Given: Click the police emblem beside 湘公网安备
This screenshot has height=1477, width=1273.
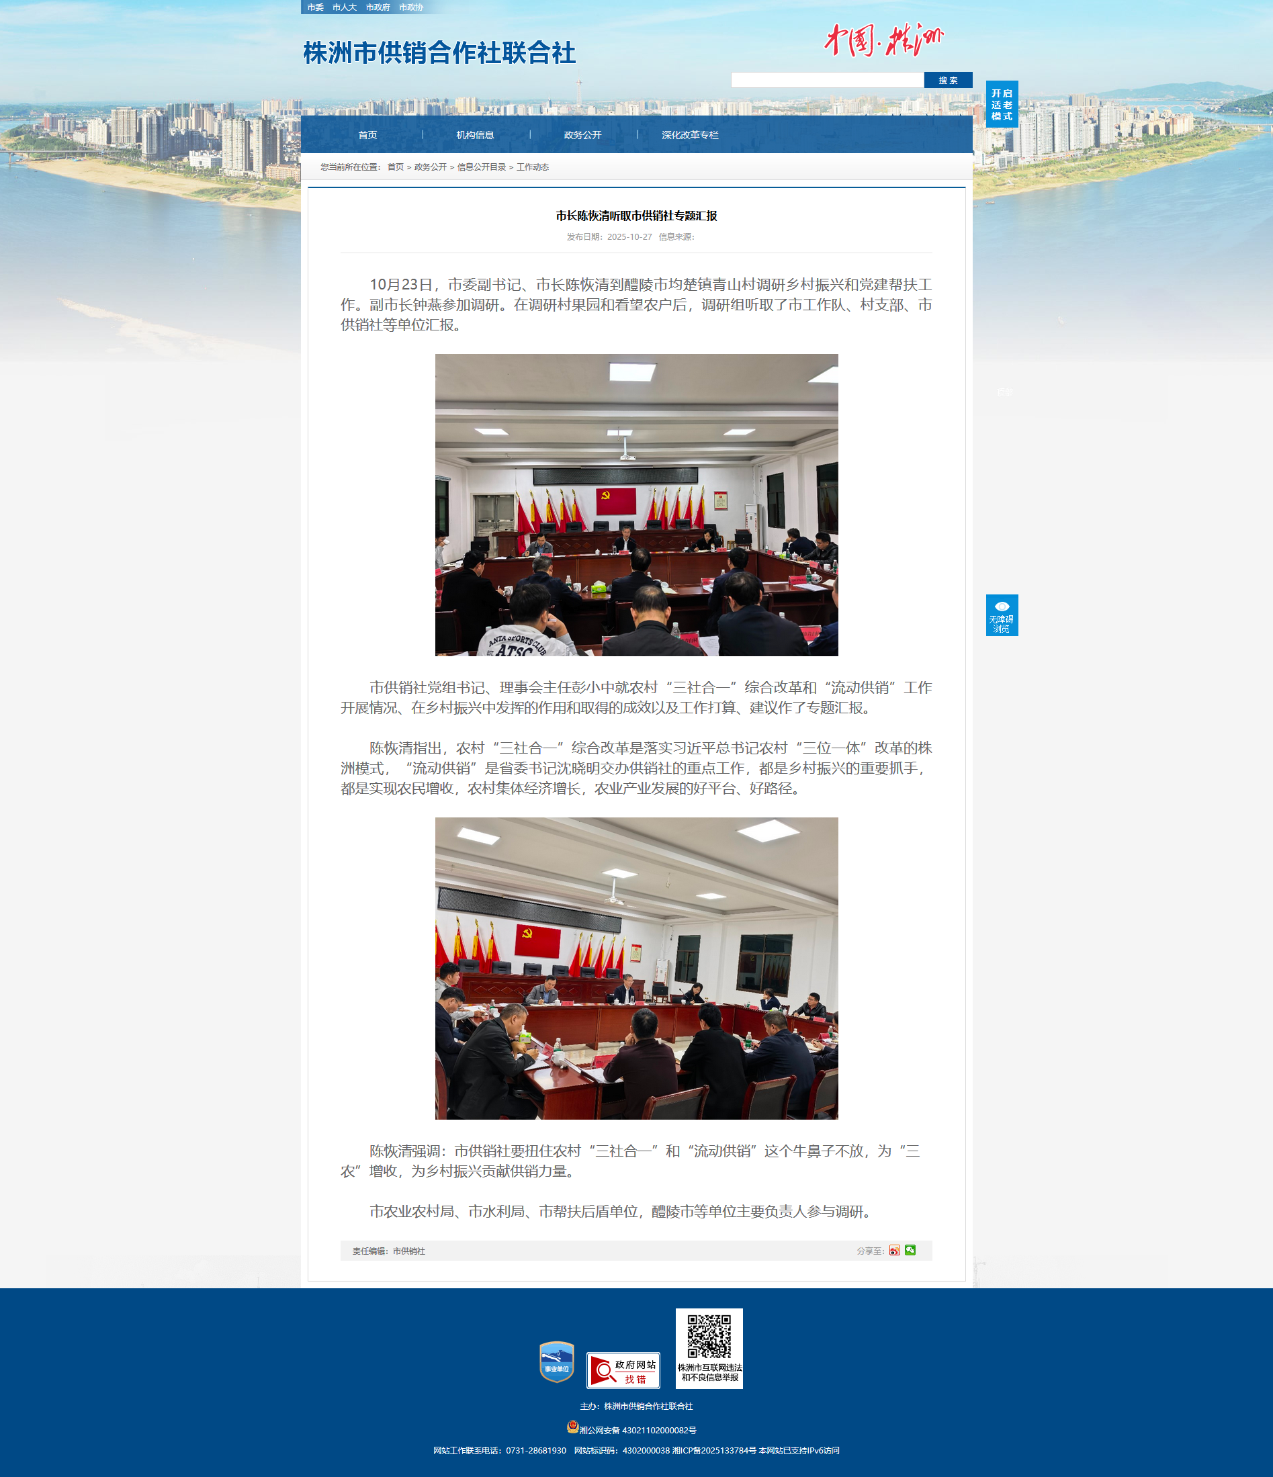Looking at the screenshot, I should point(572,1427).
